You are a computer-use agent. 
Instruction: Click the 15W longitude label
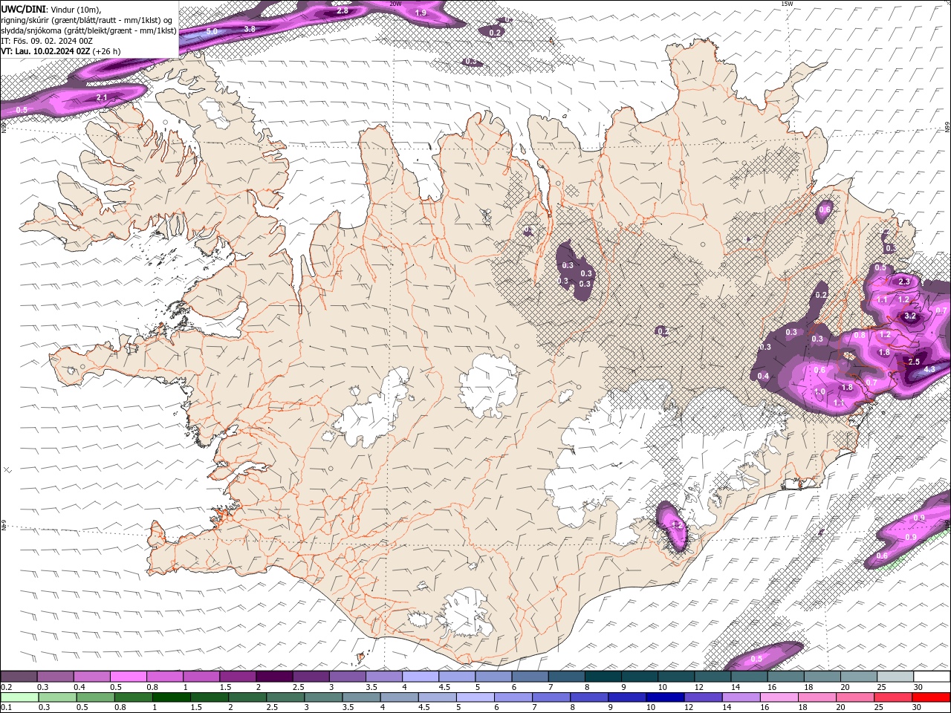(x=787, y=4)
